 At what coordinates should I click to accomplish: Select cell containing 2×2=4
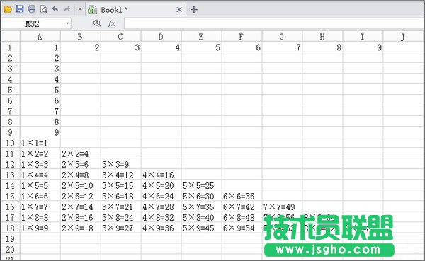pyautogui.click(x=81, y=153)
